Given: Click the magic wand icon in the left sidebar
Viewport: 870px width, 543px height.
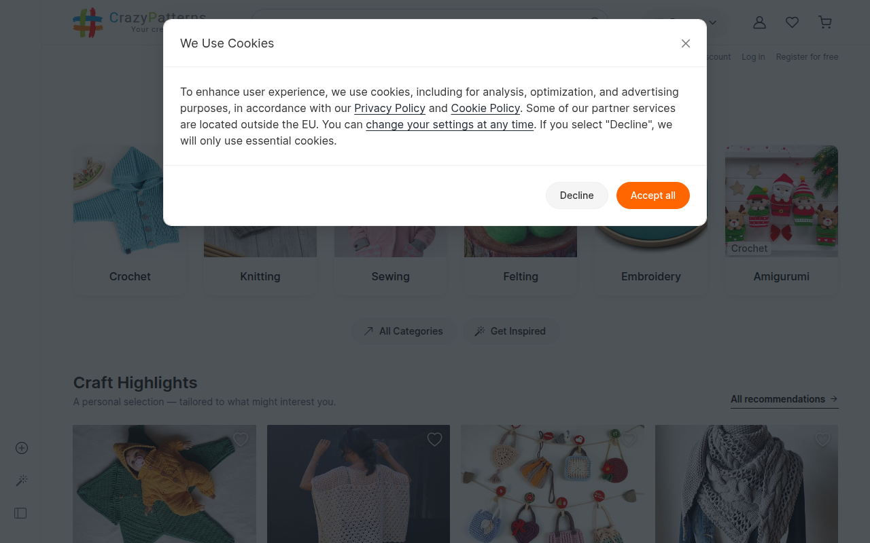Looking at the screenshot, I should (x=22, y=481).
